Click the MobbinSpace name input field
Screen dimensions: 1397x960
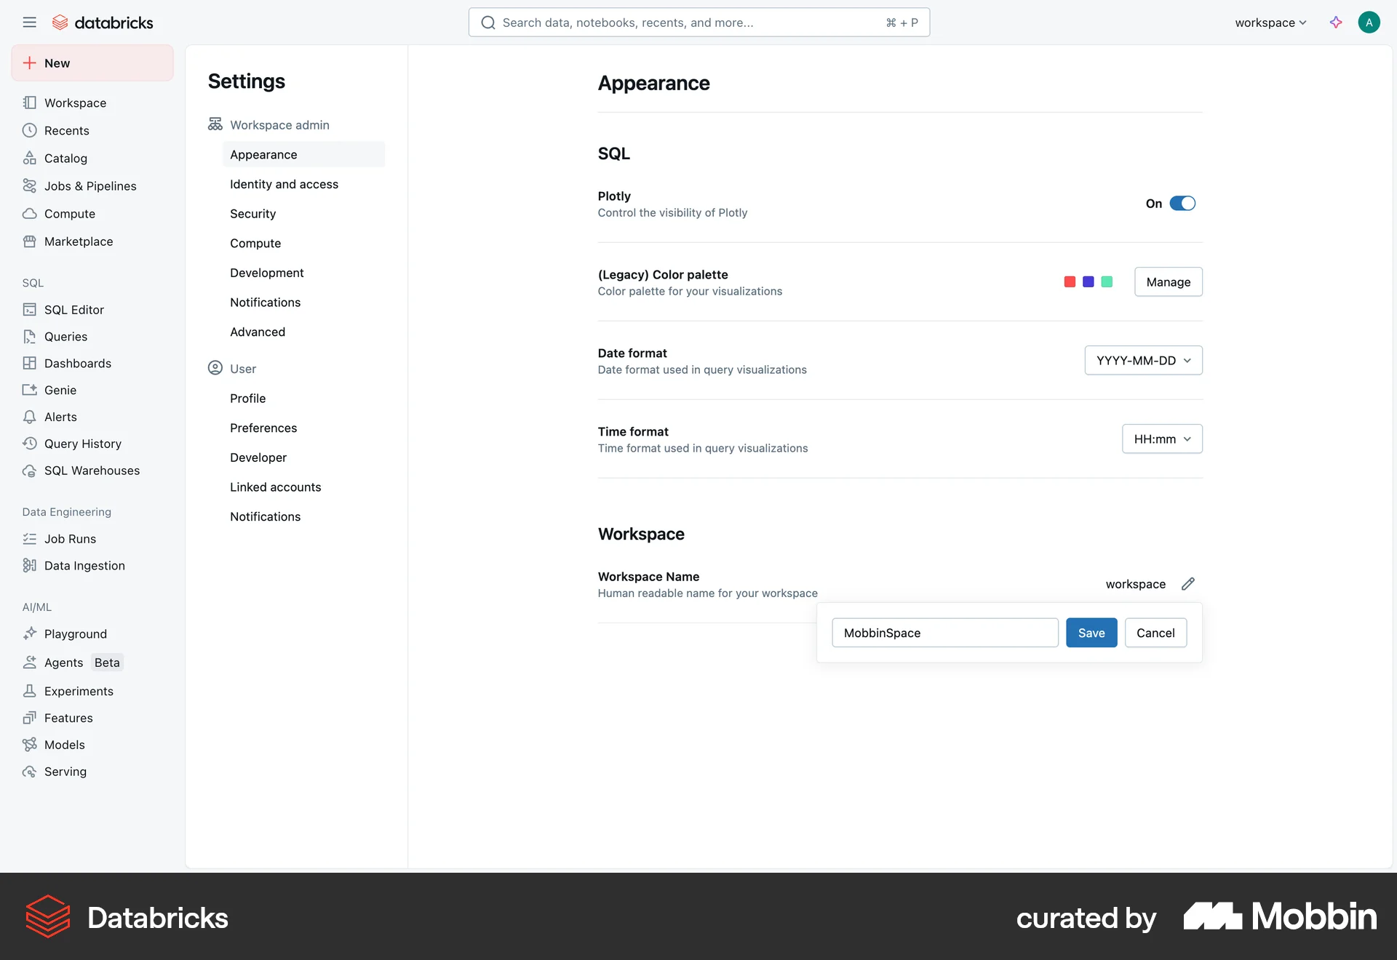tap(944, 633)
